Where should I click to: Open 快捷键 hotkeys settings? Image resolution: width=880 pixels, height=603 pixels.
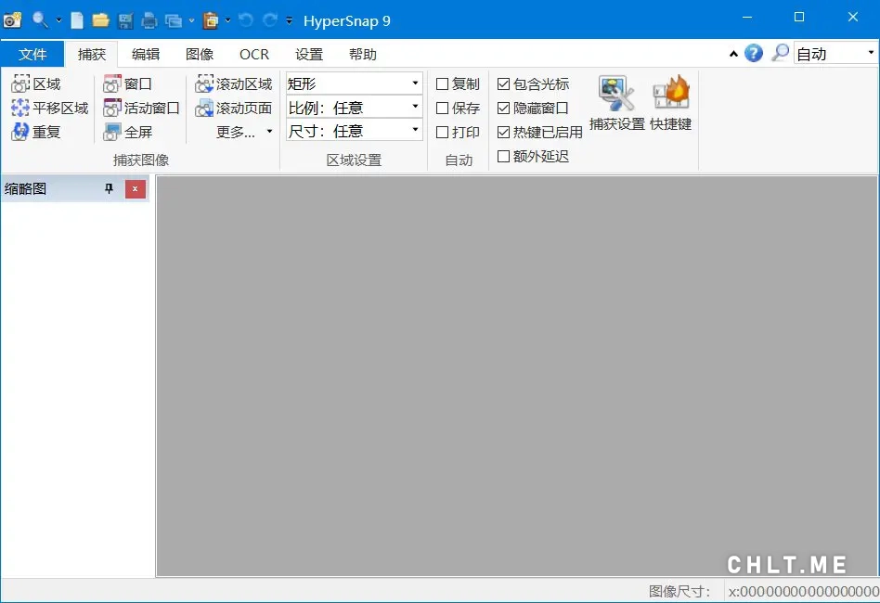670,104
